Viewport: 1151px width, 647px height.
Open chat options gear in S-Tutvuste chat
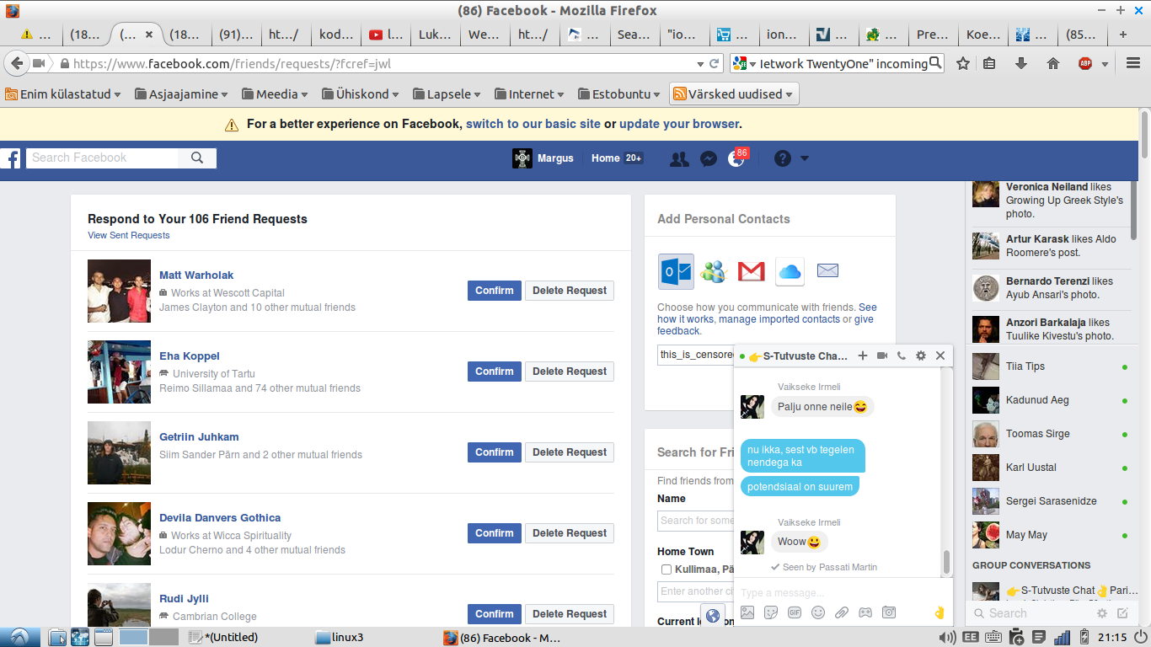click(921, 356)
